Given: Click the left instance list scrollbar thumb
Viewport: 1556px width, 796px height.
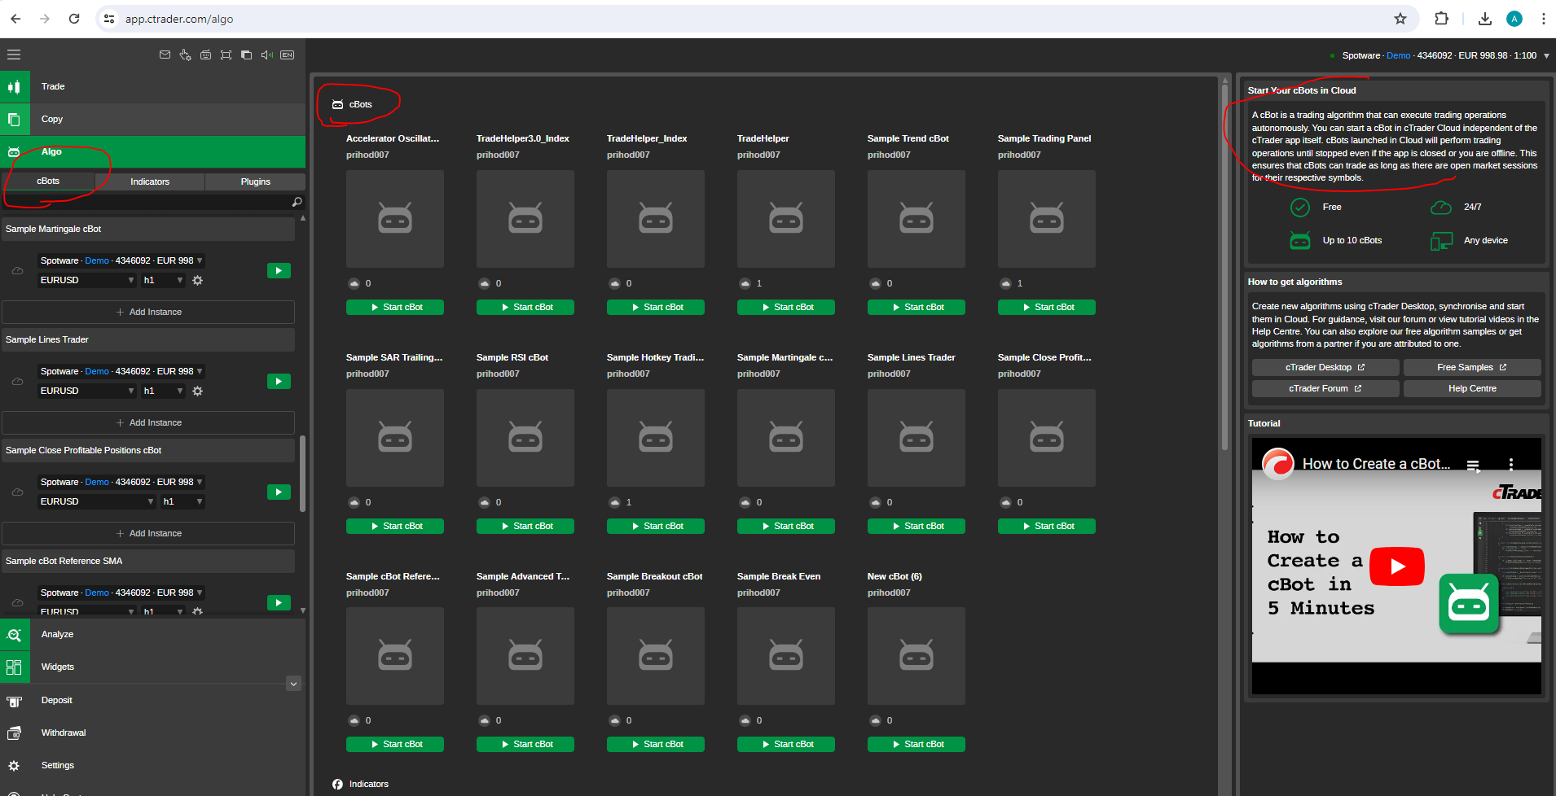Looking at the screenshot, I should click(x=302, y=474).
